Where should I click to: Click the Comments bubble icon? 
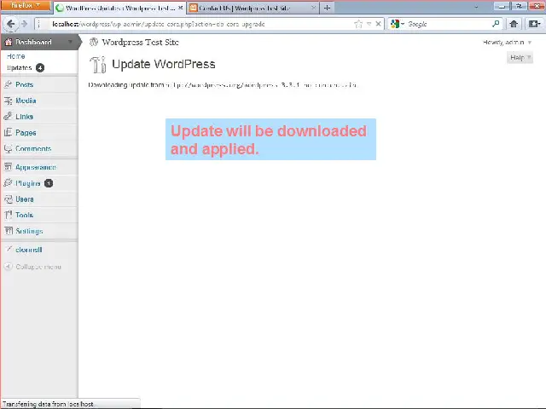tap(8, 148)
